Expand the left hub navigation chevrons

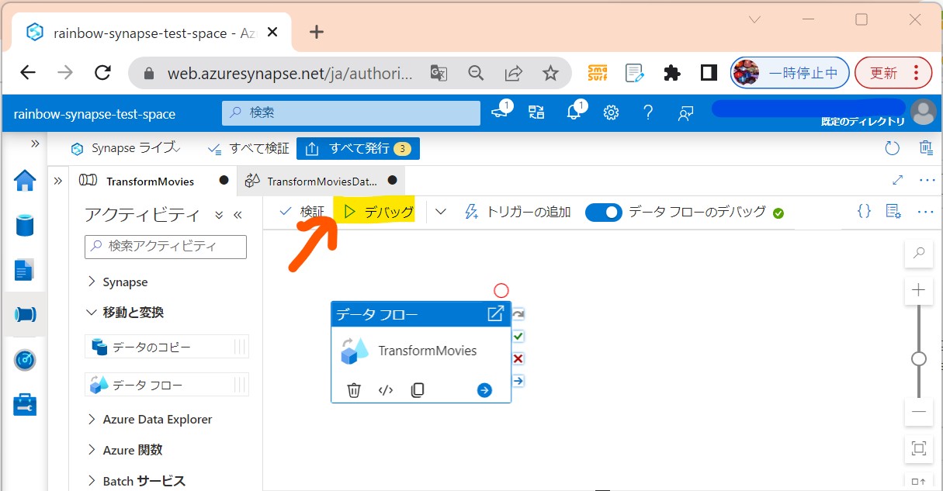(34, 144)
